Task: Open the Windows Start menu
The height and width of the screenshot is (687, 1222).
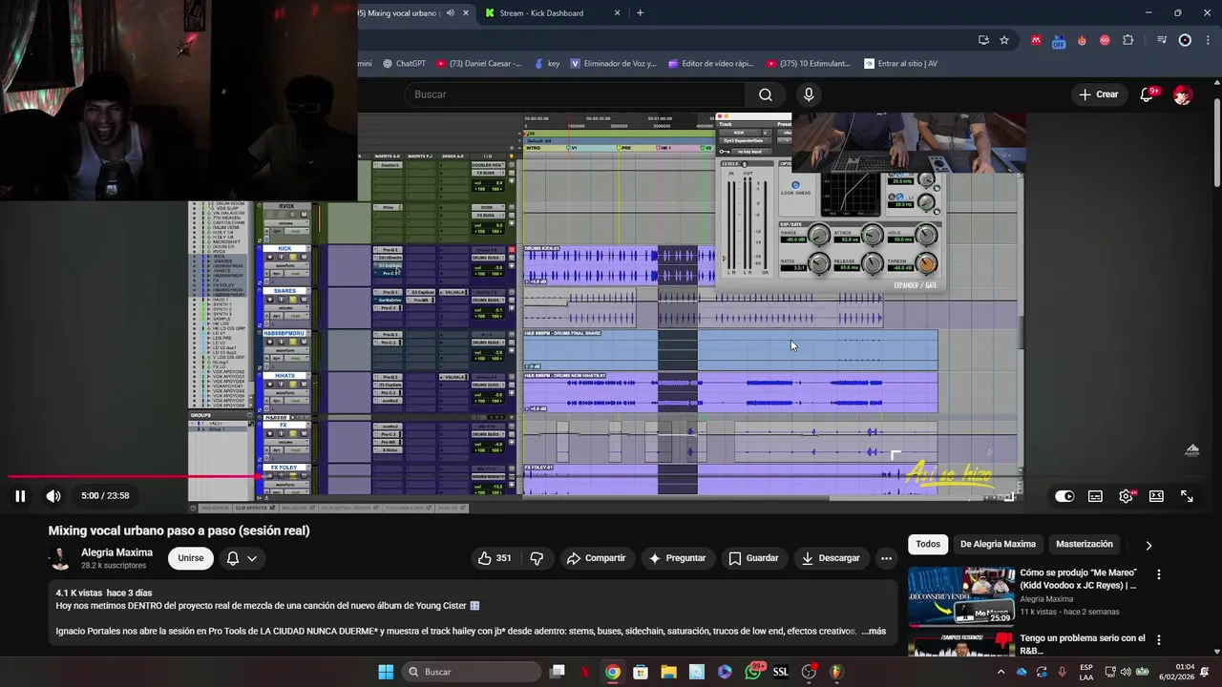Action: (386, 672)
